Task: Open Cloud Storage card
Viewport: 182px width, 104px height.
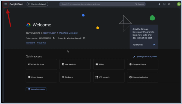Action: tap(42, 77)
